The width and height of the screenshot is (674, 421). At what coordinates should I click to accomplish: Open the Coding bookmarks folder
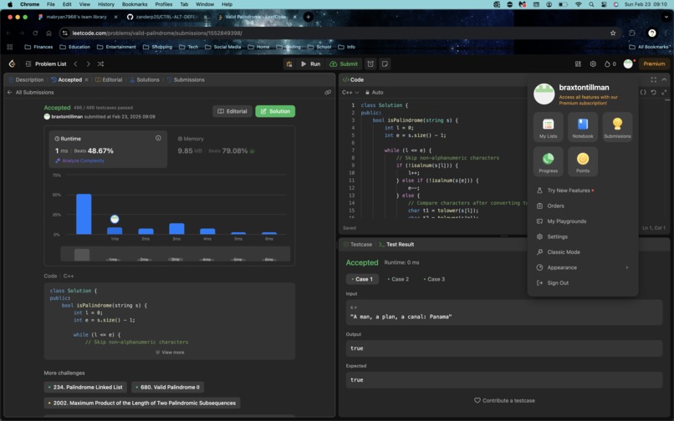coord(288,47)
